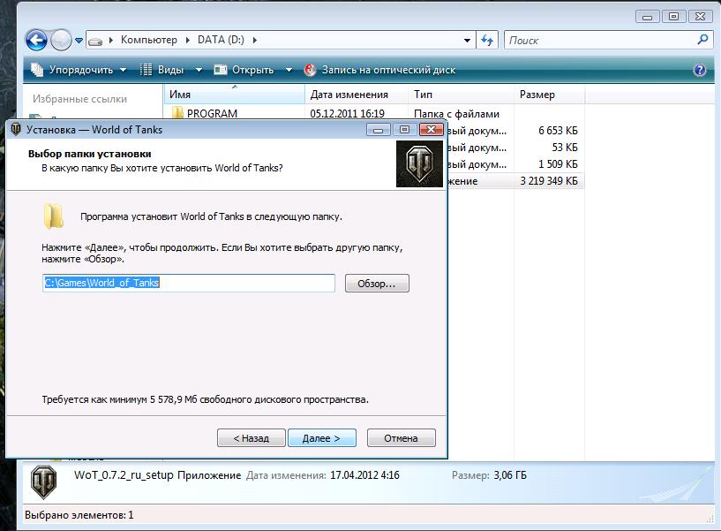
Task: Click the Explorer help question mark icon
Action: click(x=700, y=70)
